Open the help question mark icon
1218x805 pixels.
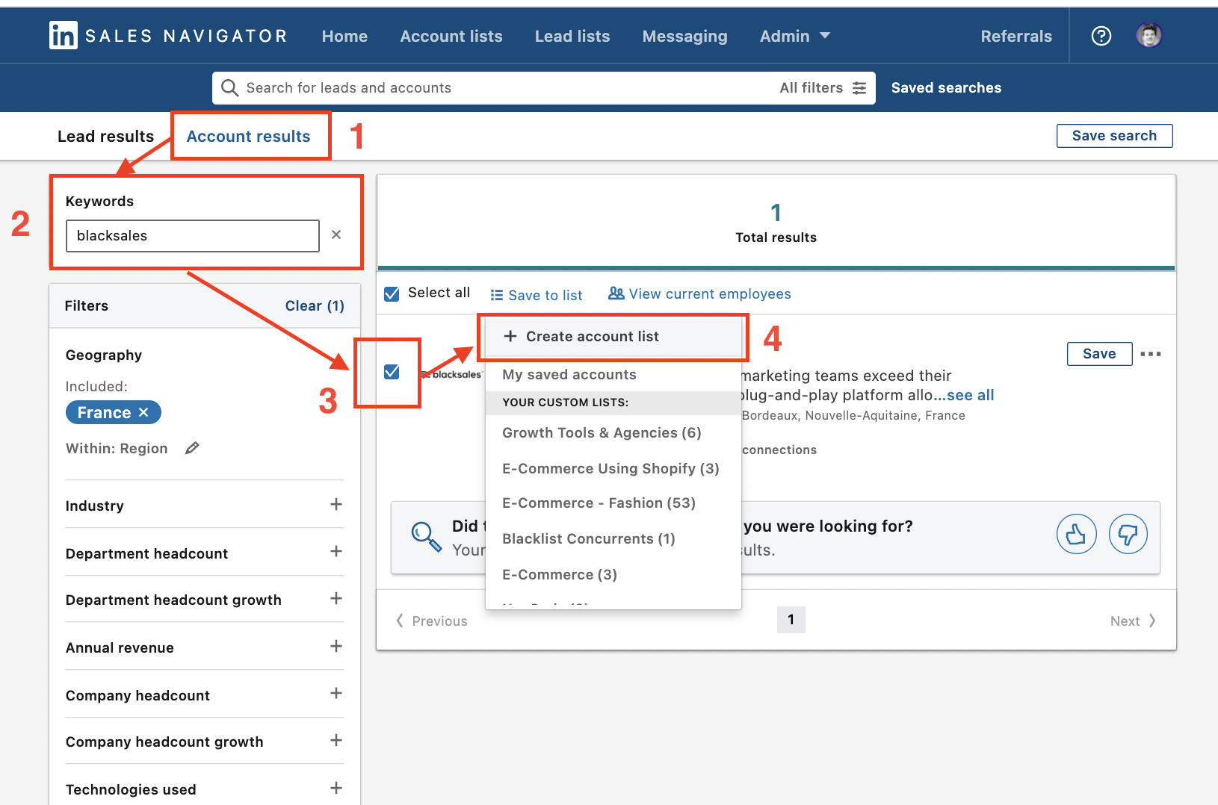1101,36
